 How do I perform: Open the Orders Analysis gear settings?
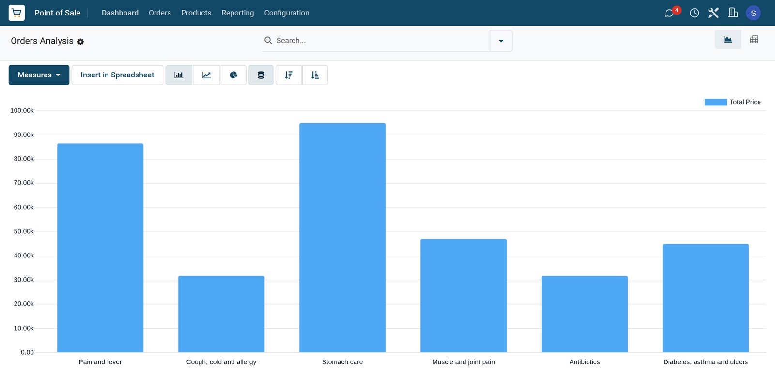click(x=80, y=42)
